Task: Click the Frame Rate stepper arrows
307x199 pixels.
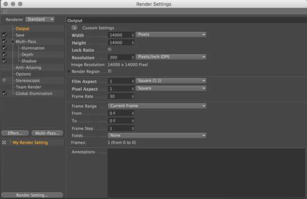Action: click(133, 96)
